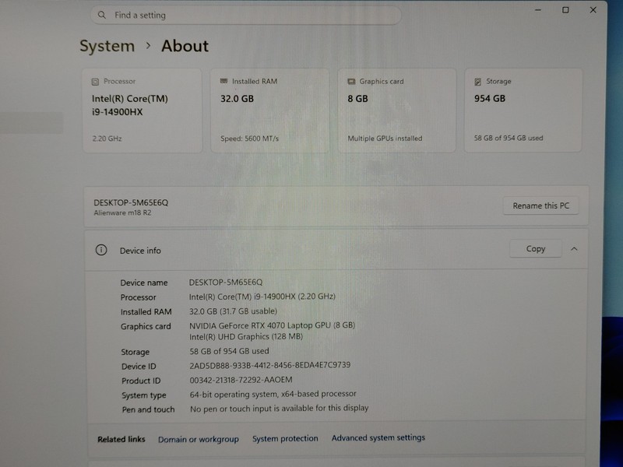Click the Device info section title
The height and width of the screenshot is (467, 623).
point(140,251)
